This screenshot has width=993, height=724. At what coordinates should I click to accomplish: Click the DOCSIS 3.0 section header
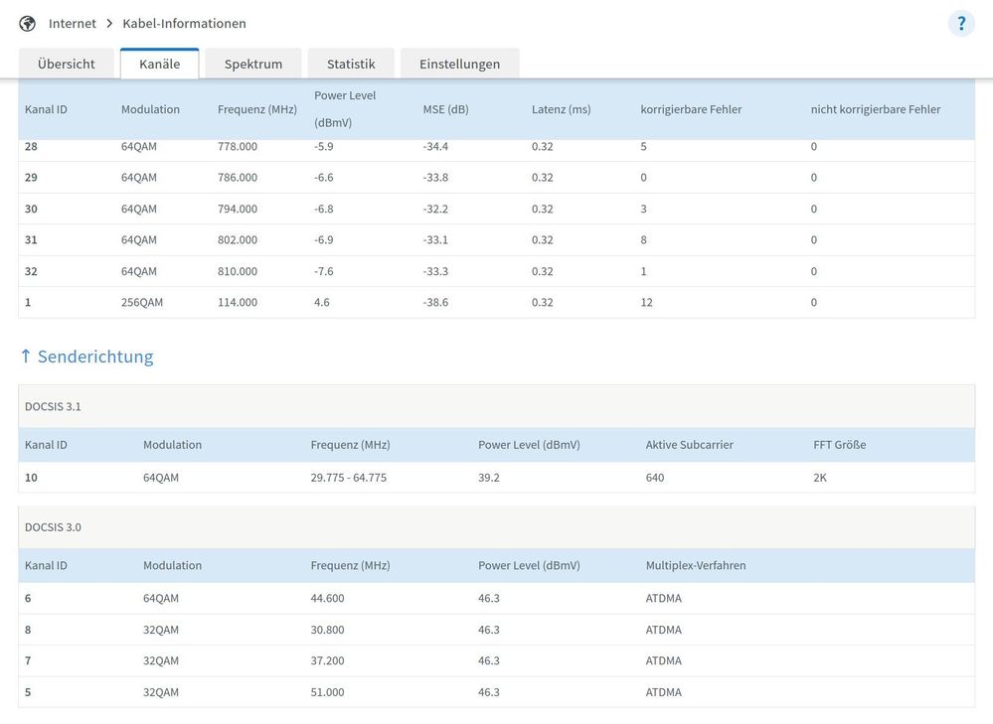pyautogui.click(x=53, y=527)
